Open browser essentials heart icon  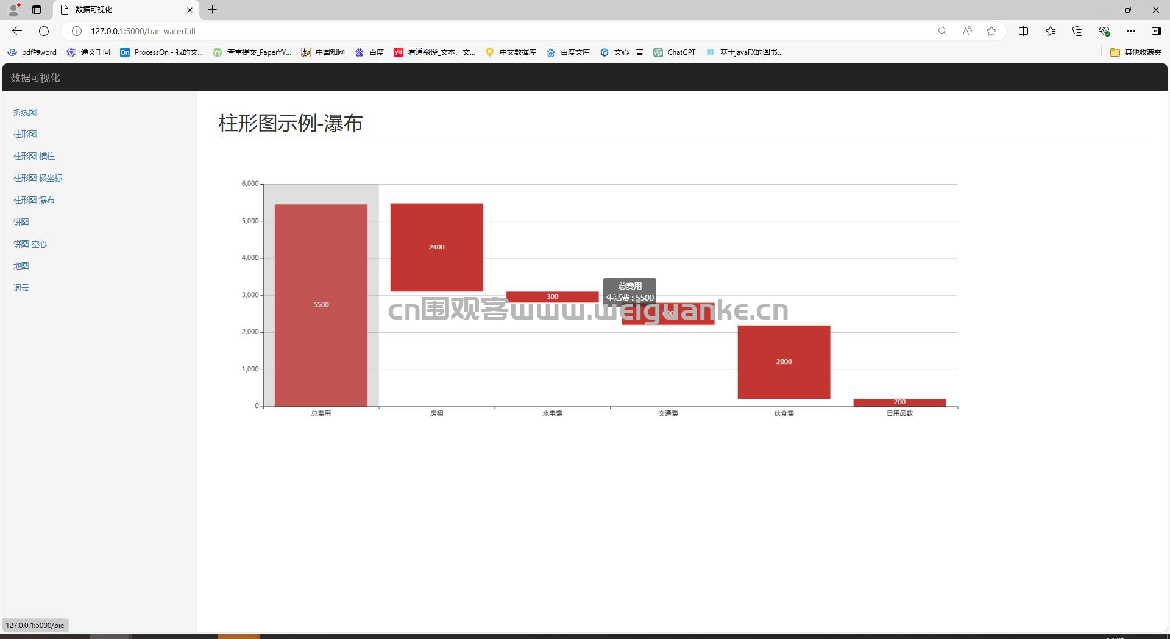click(1104, 31)
